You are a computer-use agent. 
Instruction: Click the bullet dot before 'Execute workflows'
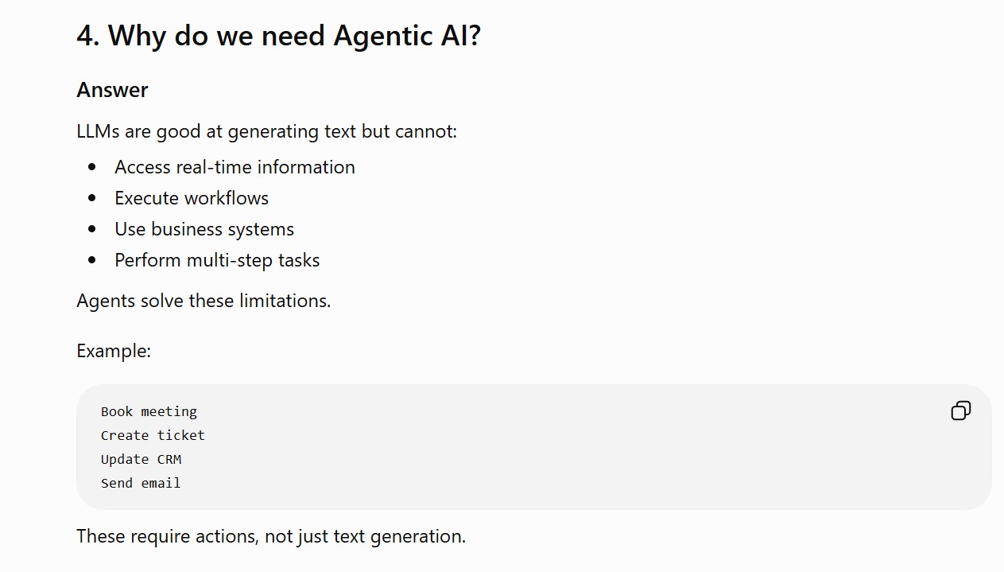pyautogui.click(x=92, y=198)
